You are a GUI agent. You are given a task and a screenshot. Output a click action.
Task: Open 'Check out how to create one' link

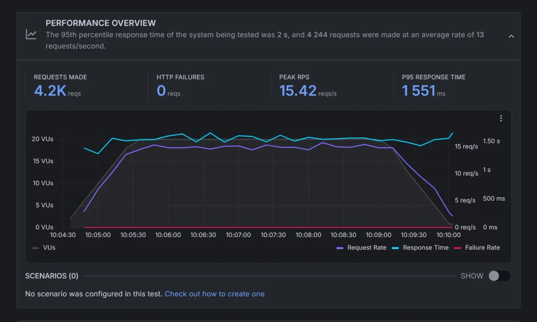pyautogui.click(x=214, y=294)
